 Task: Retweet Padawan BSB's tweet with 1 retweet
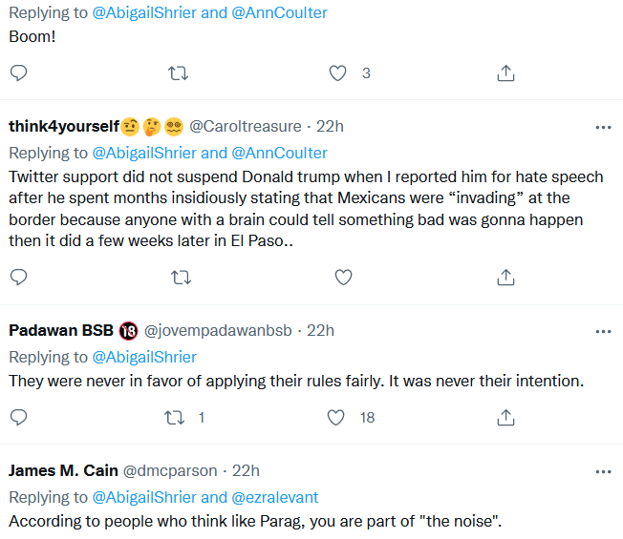click(x=175, y=418)
